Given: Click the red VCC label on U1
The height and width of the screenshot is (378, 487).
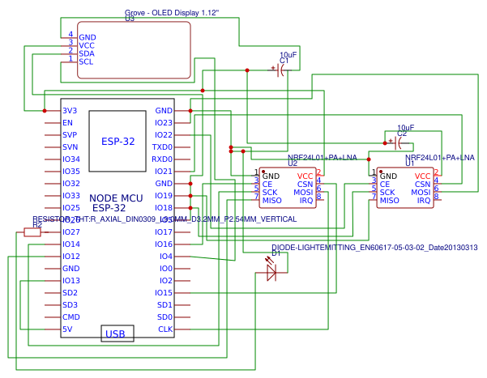Looking at the screenshot, I should tap(422, 176).
